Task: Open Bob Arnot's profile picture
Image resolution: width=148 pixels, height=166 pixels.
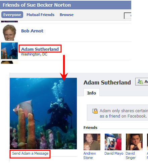Action: [9, 32]
